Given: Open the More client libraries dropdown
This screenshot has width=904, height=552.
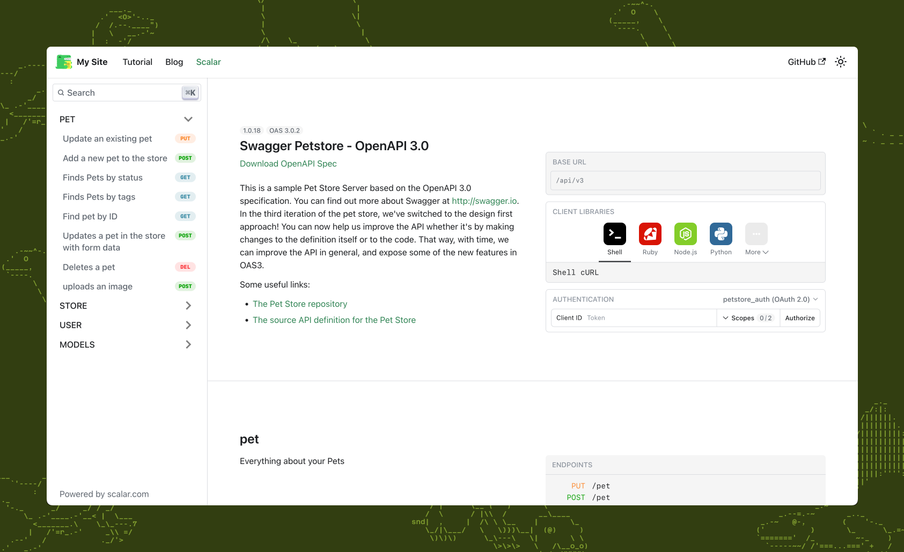Looking at the screenshot, I should (756, 239).
